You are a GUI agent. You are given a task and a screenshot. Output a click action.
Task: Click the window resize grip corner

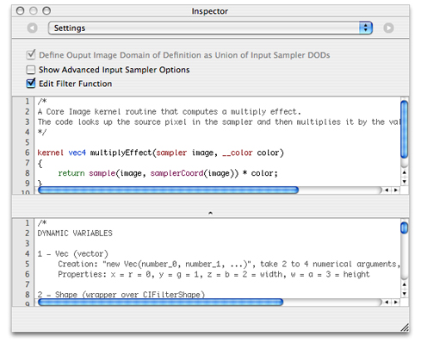(x=405, y=327)
